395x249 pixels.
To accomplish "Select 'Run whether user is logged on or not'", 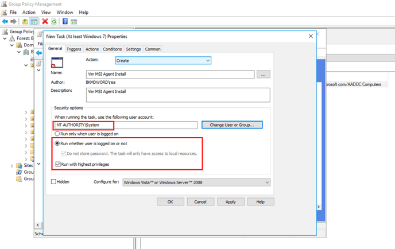I will point(57,143).
